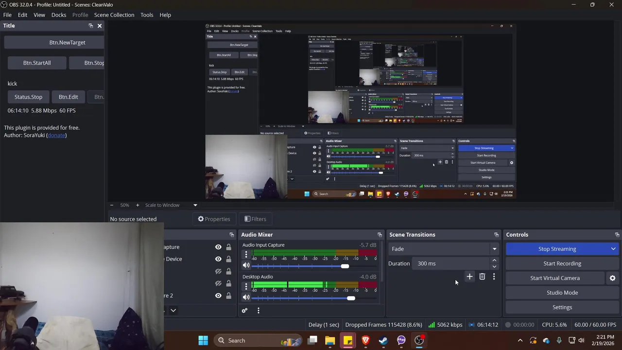Float the Audio Mixer dock
The height and width of the screenshot is (350, 622).
[x=380, y=235]
